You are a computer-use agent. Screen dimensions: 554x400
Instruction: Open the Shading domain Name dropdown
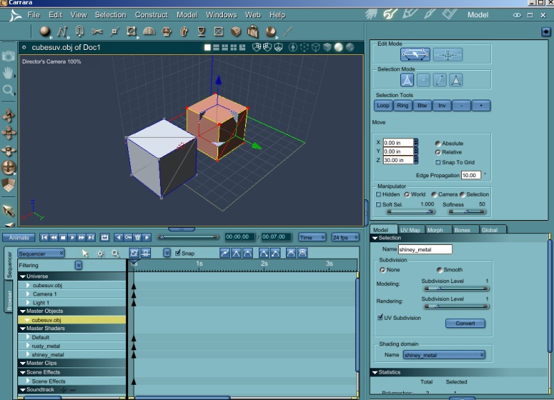pyautogui.click(x=443, y=355)
